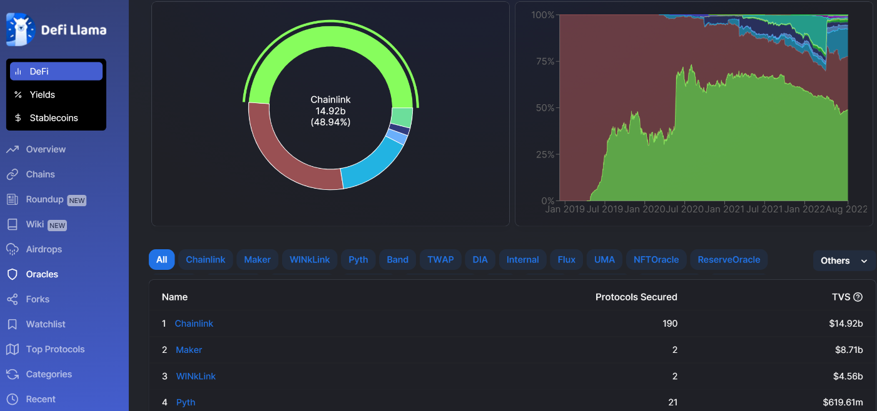This screenshot has height=411, width=877.
Task: Filter oracles by WINkLink
Action: point(310,260)
